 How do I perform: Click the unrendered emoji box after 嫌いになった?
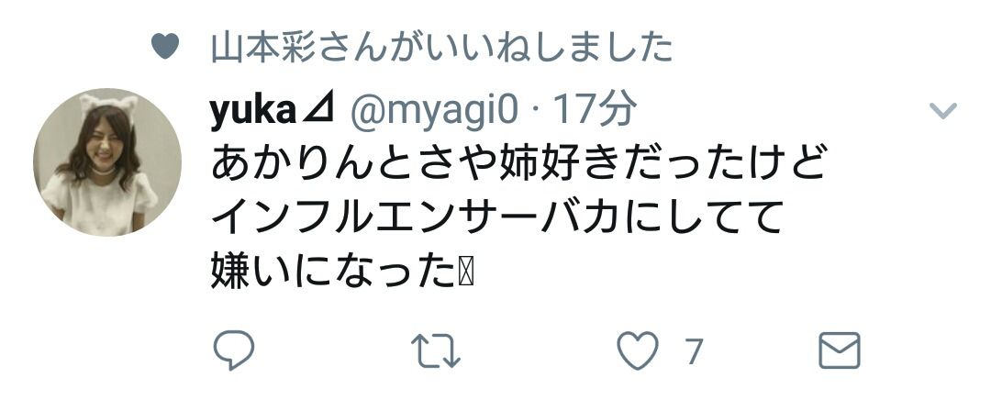pyautogui.click(x=466, y=273)
